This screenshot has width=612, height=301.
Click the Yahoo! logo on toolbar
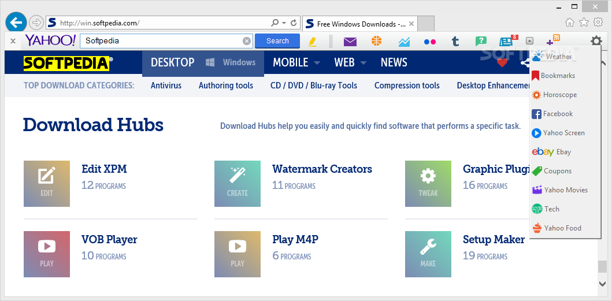click(x=50, y=40)
